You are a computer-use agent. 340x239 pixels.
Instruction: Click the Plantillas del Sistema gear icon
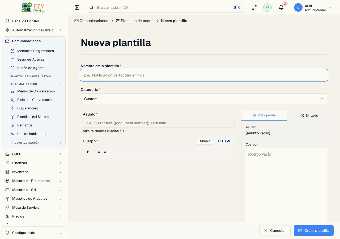(12, 117)
